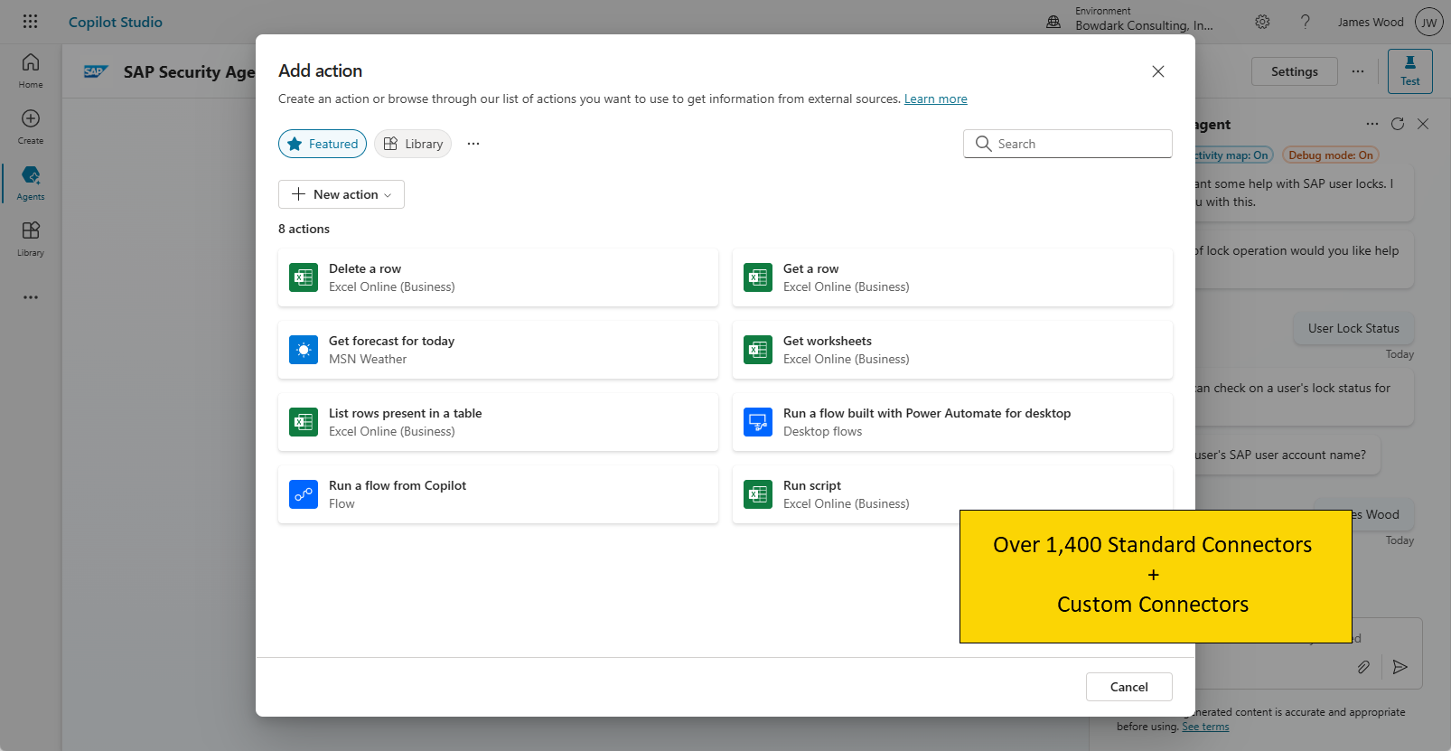This screenshot has height=751, width=1451.
Task: Click the Bowdark Consulting environment name
Action: pos(1145,25)
